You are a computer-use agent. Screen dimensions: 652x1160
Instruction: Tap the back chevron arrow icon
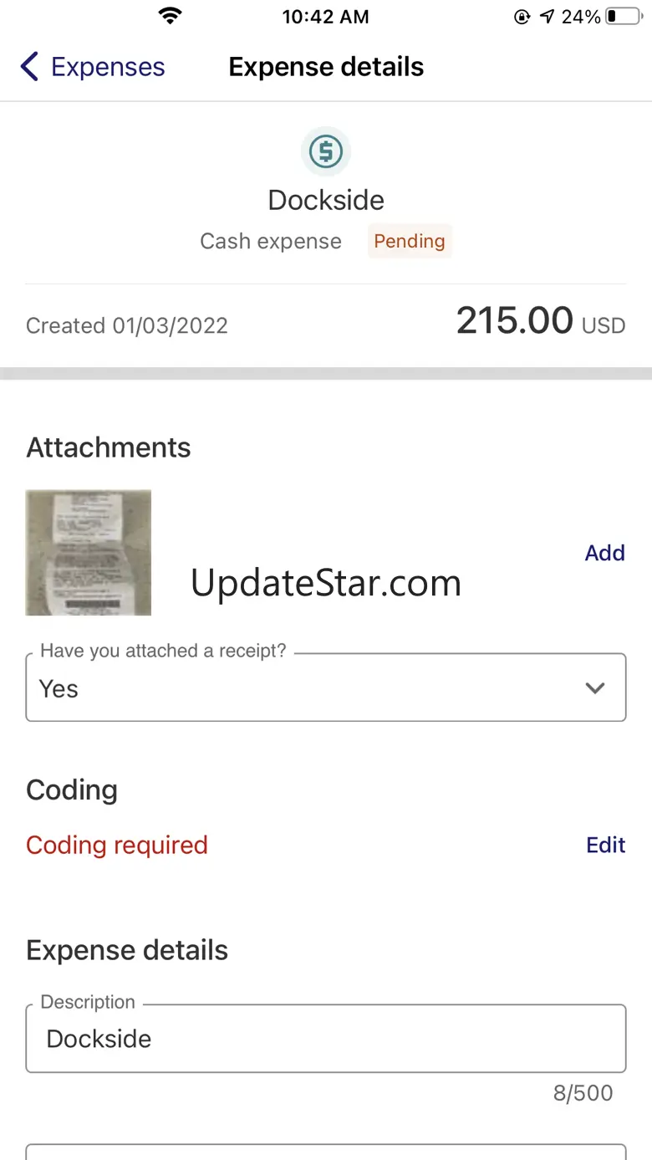tap(29, 67)
